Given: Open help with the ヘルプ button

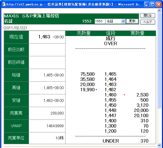Looking at the screenshot, I should (x=147, y=22).
